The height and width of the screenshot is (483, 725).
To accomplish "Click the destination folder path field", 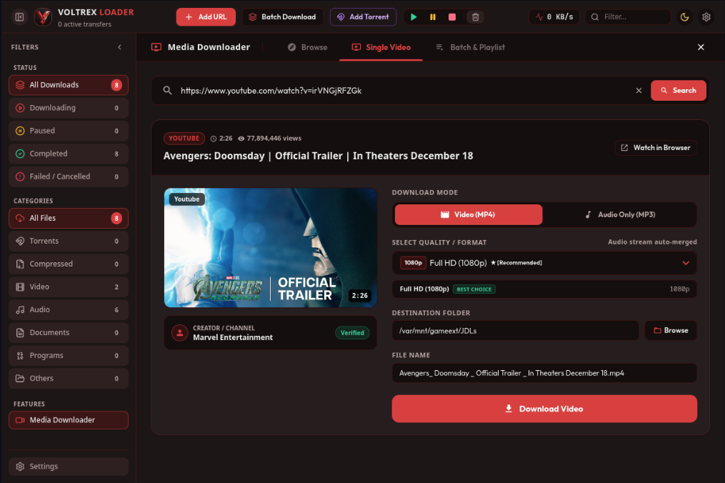I will click(516, 331).
